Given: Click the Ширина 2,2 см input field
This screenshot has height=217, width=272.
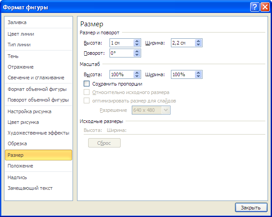Looking at the screenshot, I should [x=183, y=43].
